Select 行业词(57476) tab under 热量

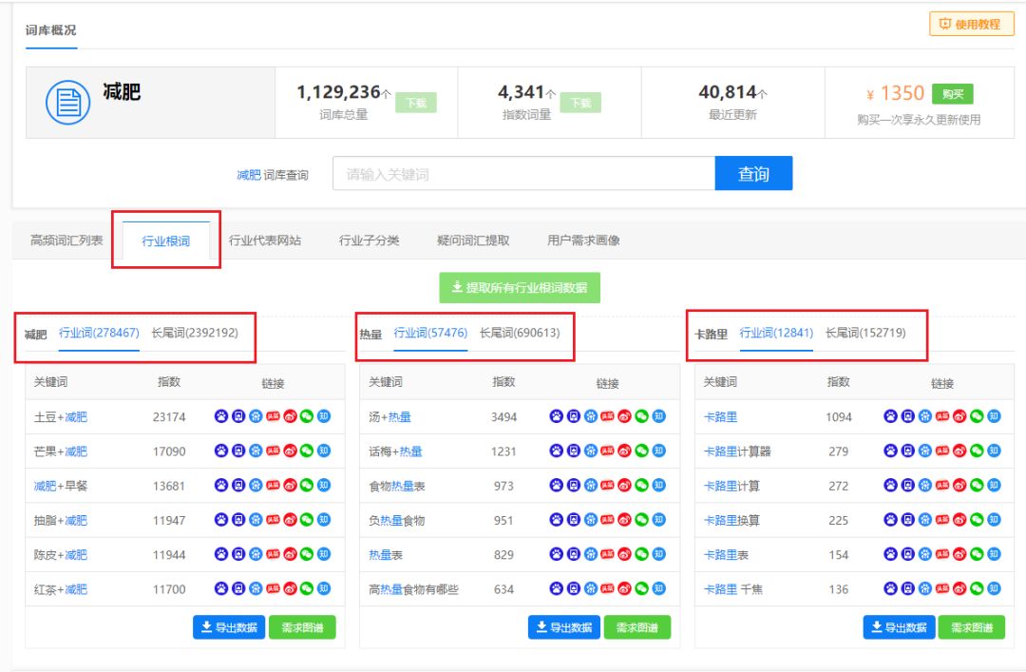430,333
